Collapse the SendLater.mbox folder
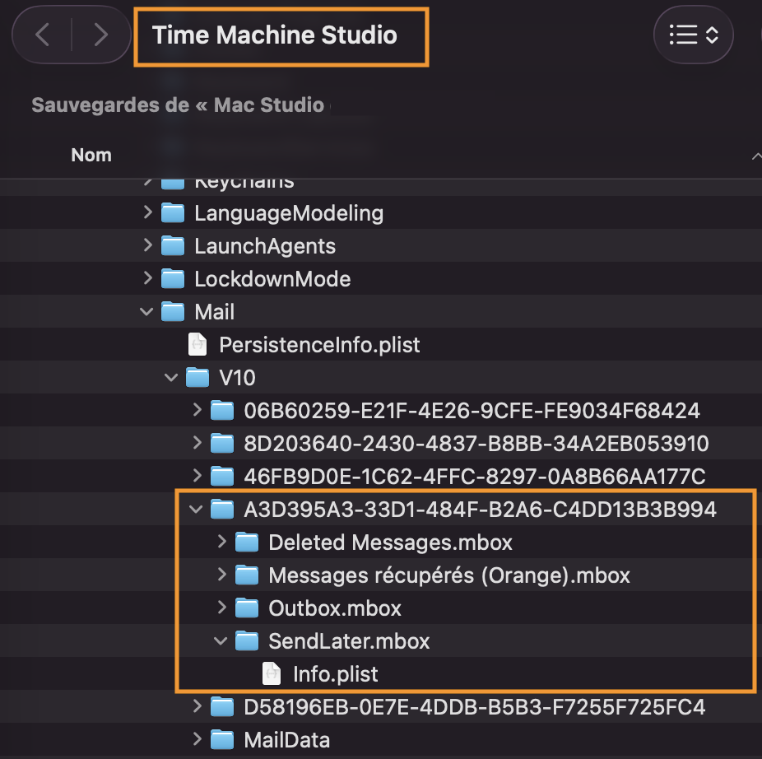The height and width of the screenshot is (759, 762). pos(221,641)
